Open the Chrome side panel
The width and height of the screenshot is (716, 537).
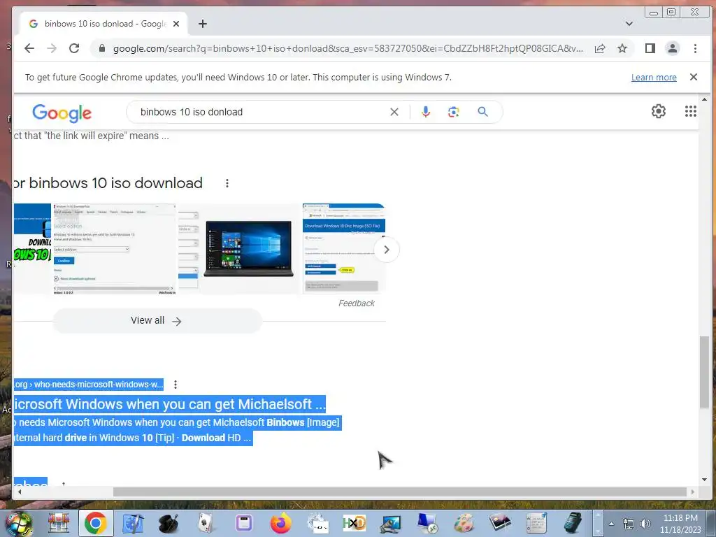[650, 48]
